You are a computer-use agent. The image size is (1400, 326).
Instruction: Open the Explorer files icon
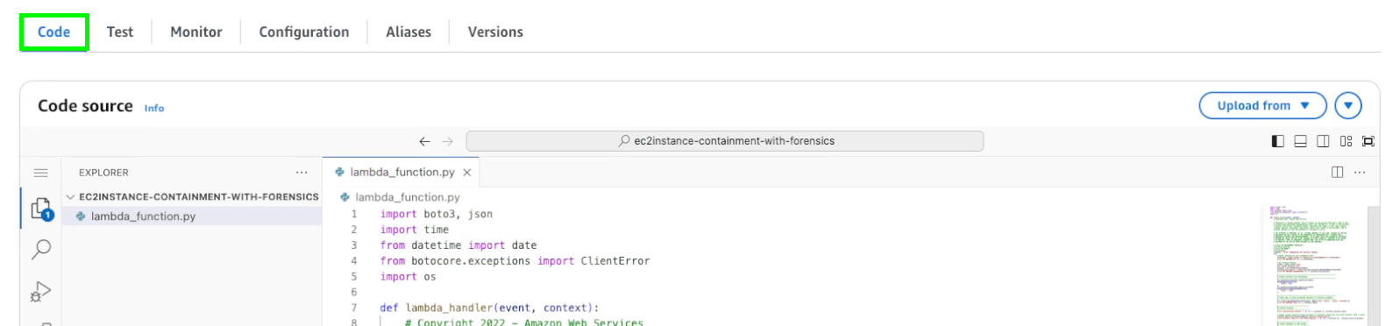[x=41, y=209]
